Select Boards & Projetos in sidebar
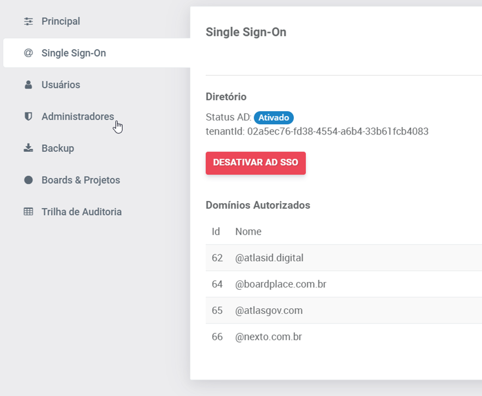 [81, 180]
